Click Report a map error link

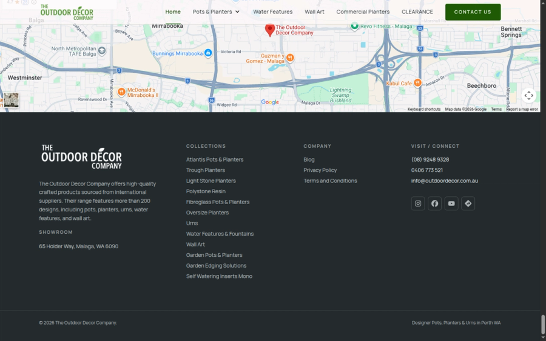tap(522, 109)
